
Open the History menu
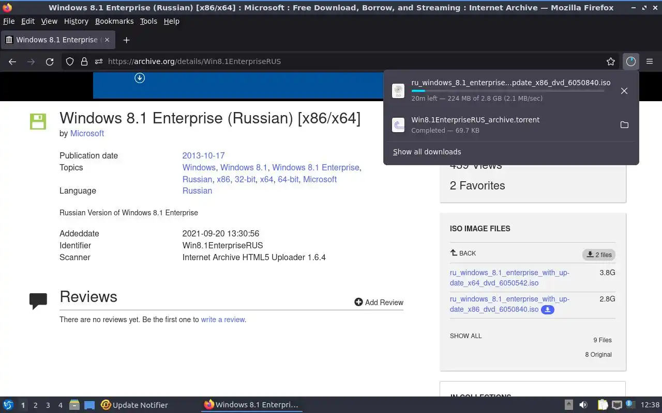click(x=76, y=21)
